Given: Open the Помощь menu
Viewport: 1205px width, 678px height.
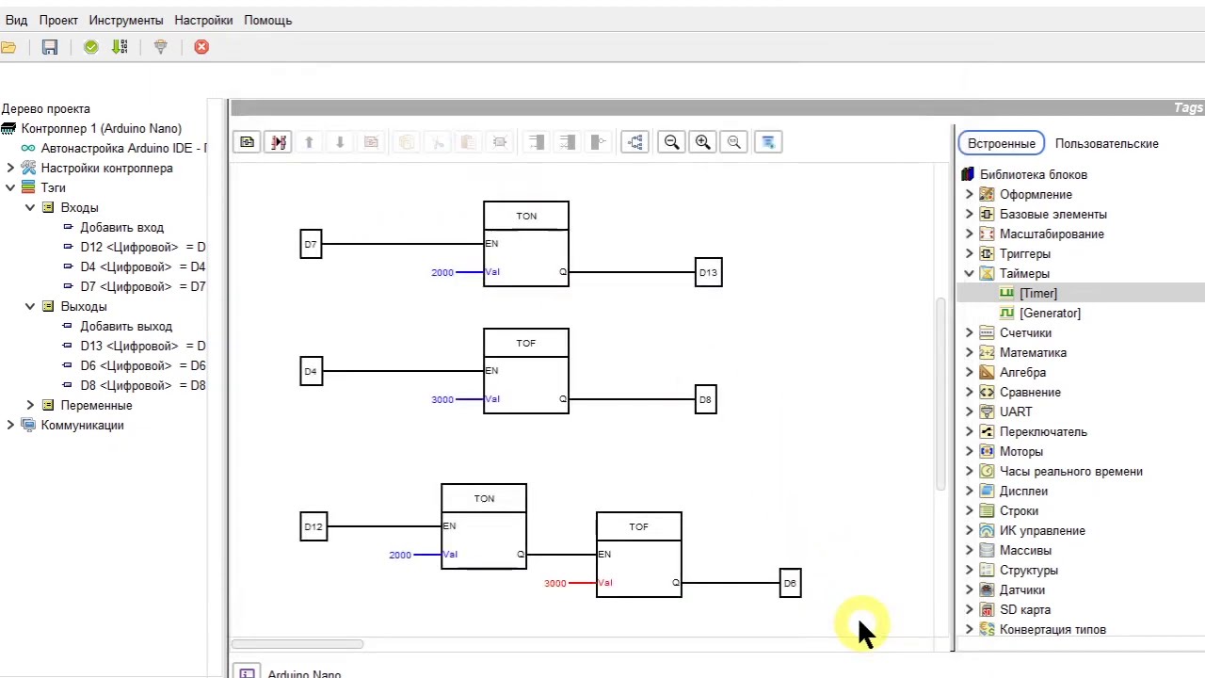Looking at the screenshot, I should (268, 20).
